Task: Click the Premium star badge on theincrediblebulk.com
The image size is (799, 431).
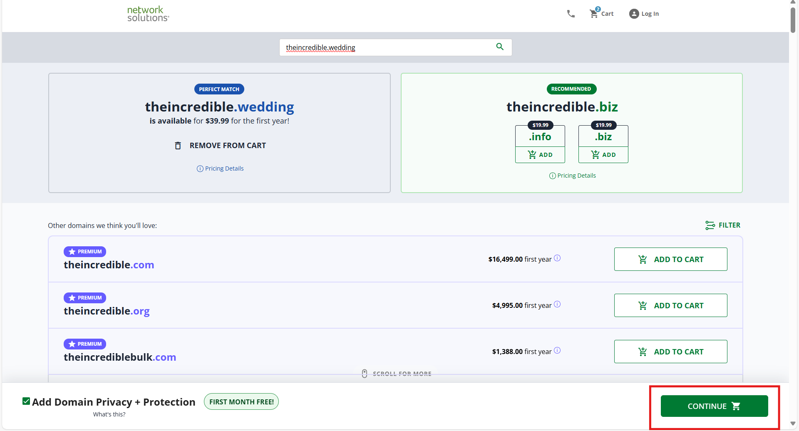Action: pos(85,344)
